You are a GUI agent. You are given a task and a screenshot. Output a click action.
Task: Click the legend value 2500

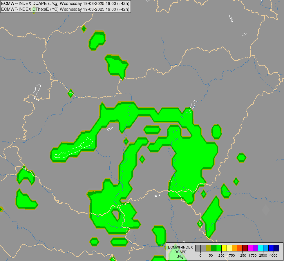coord(263,255)
